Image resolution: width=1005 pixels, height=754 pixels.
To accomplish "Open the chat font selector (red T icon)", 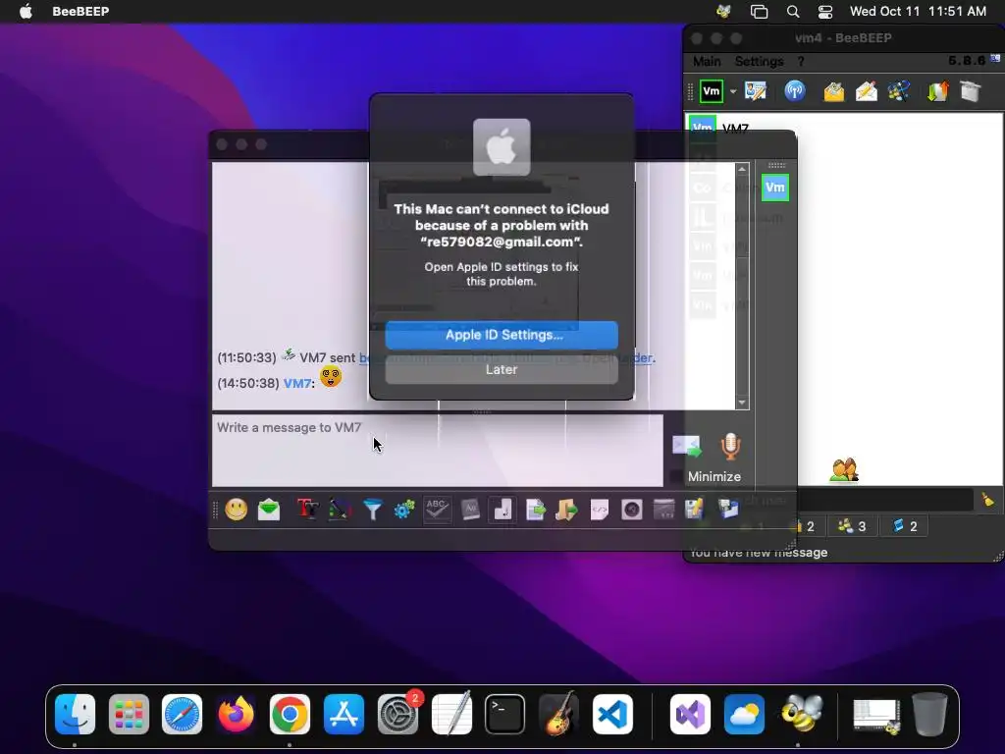I will (307, 510).
